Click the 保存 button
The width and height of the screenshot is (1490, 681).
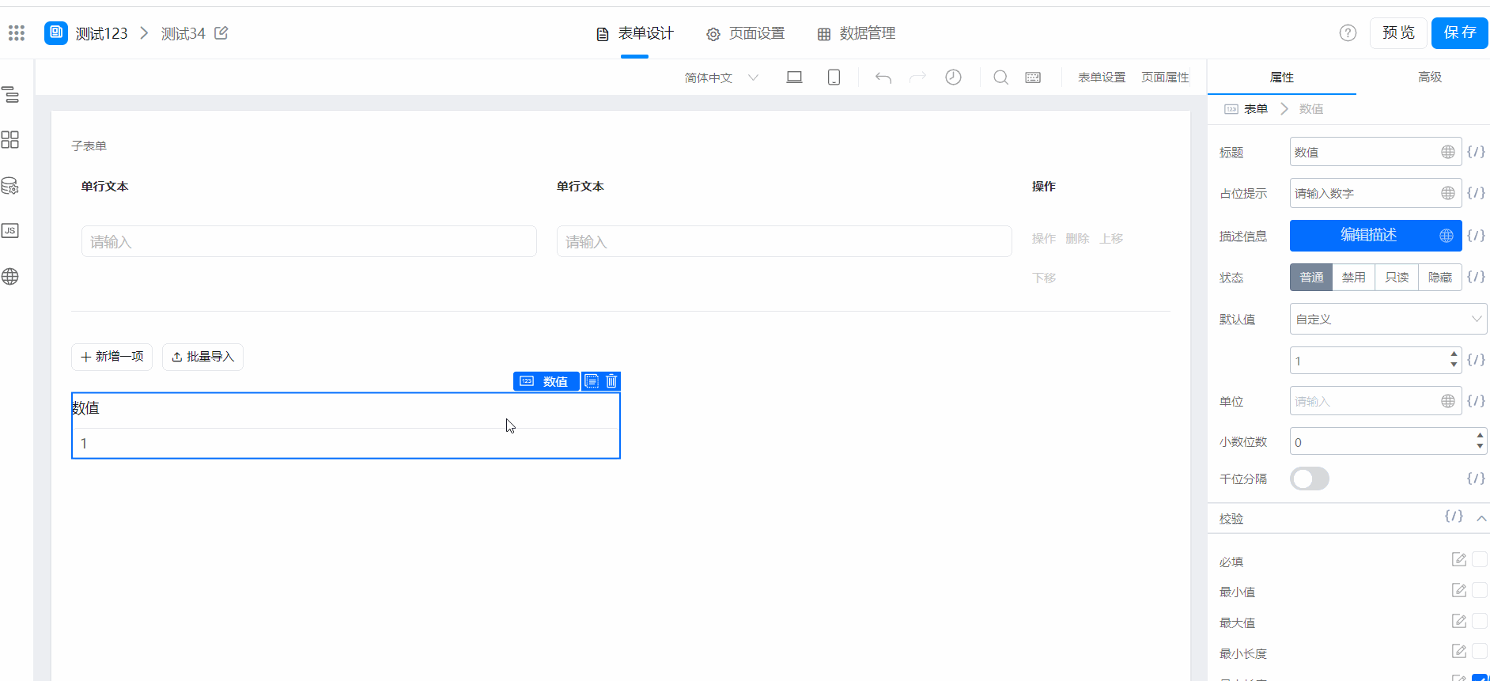1459,32
